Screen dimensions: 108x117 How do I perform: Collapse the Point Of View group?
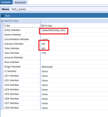tap(2, 21)
